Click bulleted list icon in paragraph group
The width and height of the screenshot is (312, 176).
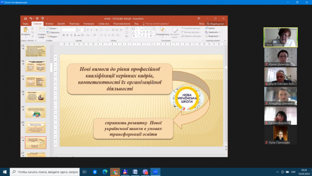click(x=102, y=30)
